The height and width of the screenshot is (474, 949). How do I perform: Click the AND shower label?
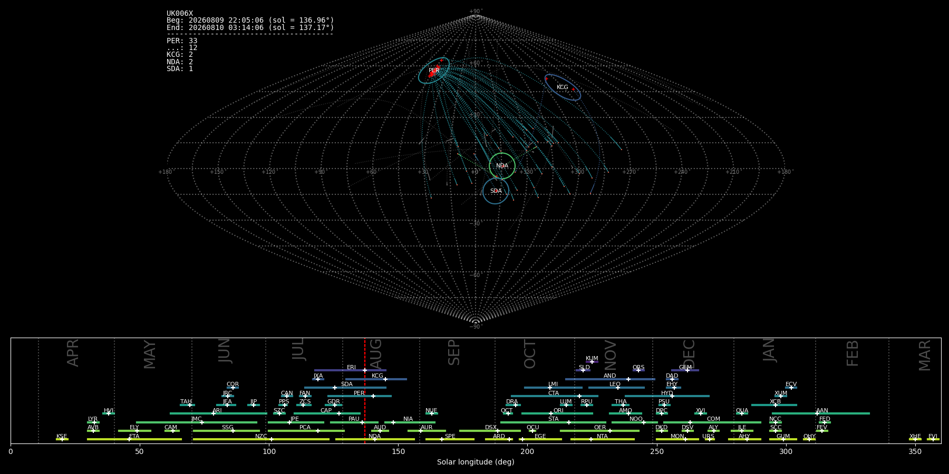610,376
